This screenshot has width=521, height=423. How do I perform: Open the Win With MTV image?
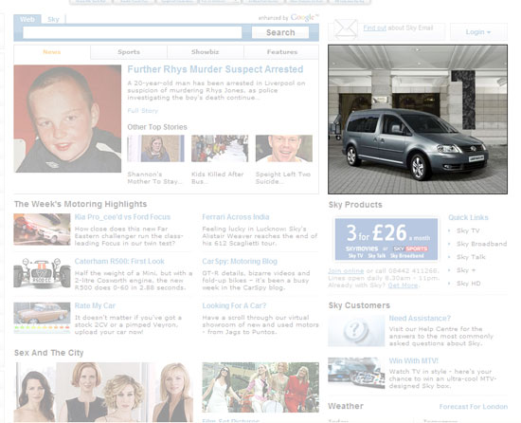(x=356, y=373)
